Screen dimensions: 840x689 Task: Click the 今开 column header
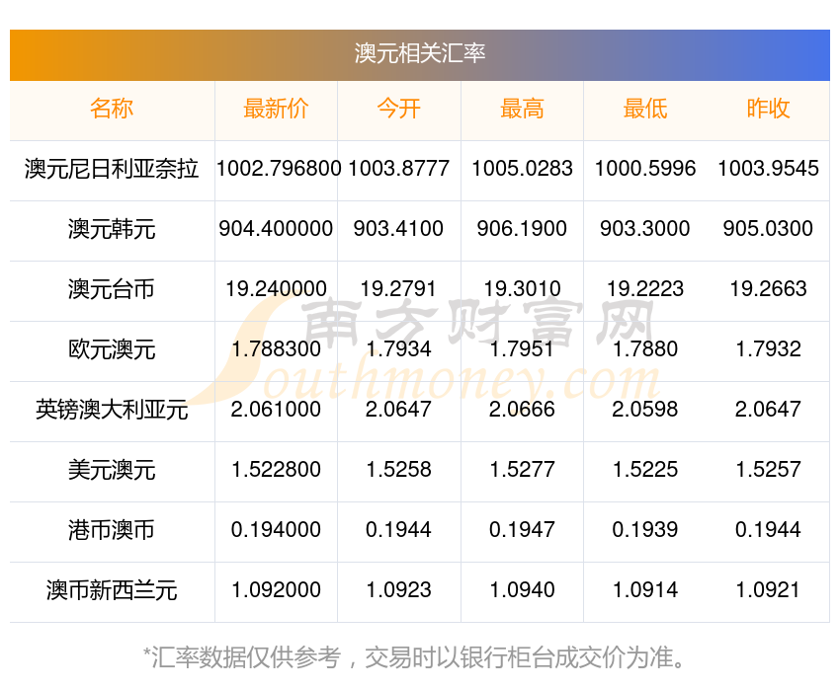(x=398, y=109)
